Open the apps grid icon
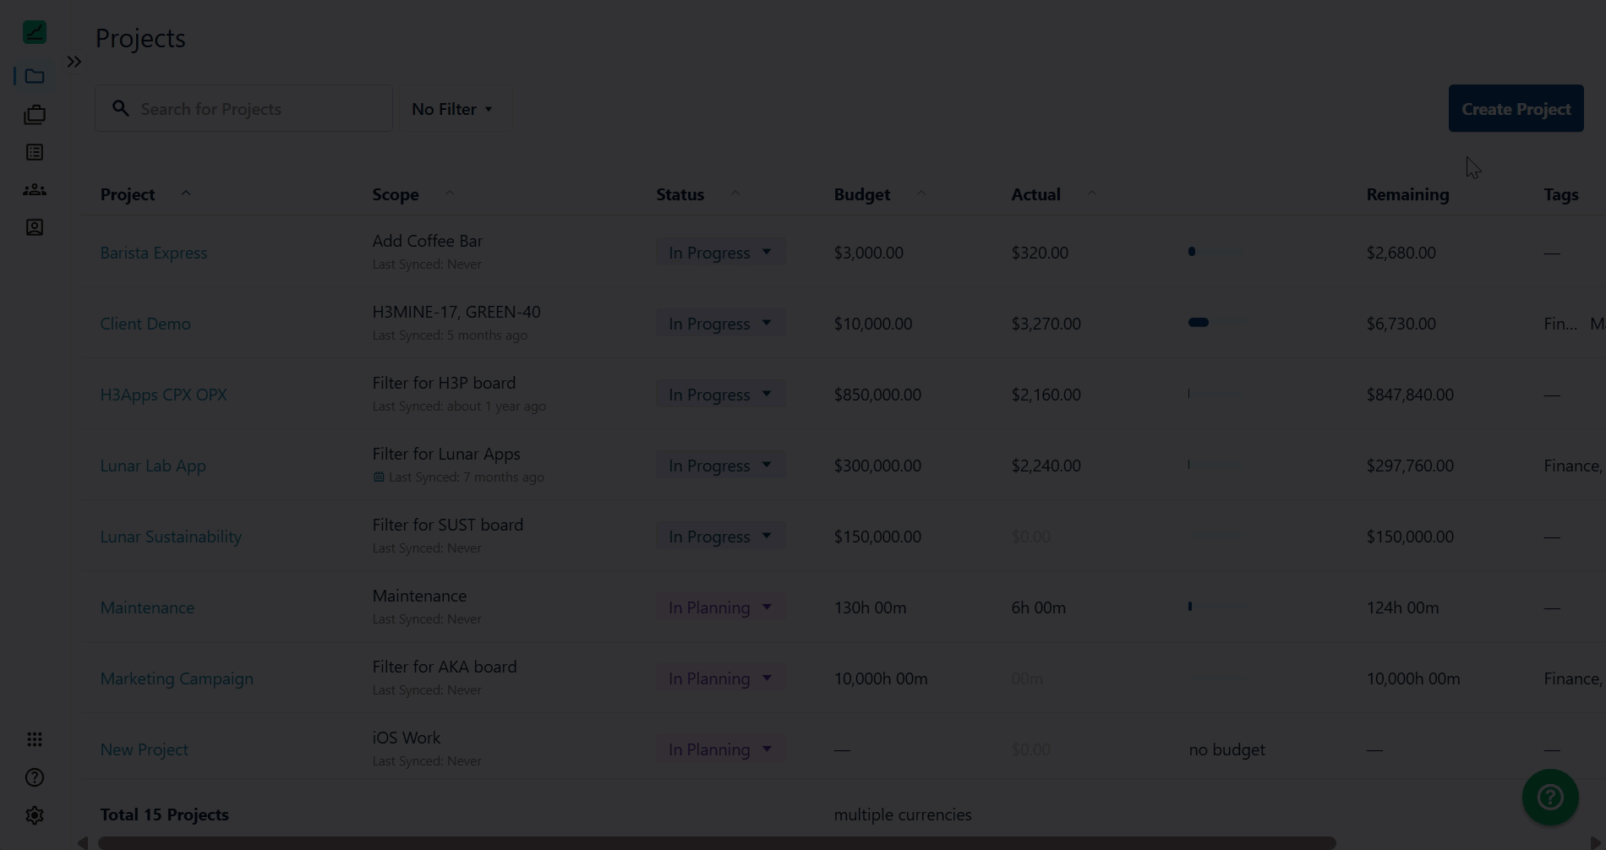The height and width of the screenshot is (850, 1606). [35, 740]
